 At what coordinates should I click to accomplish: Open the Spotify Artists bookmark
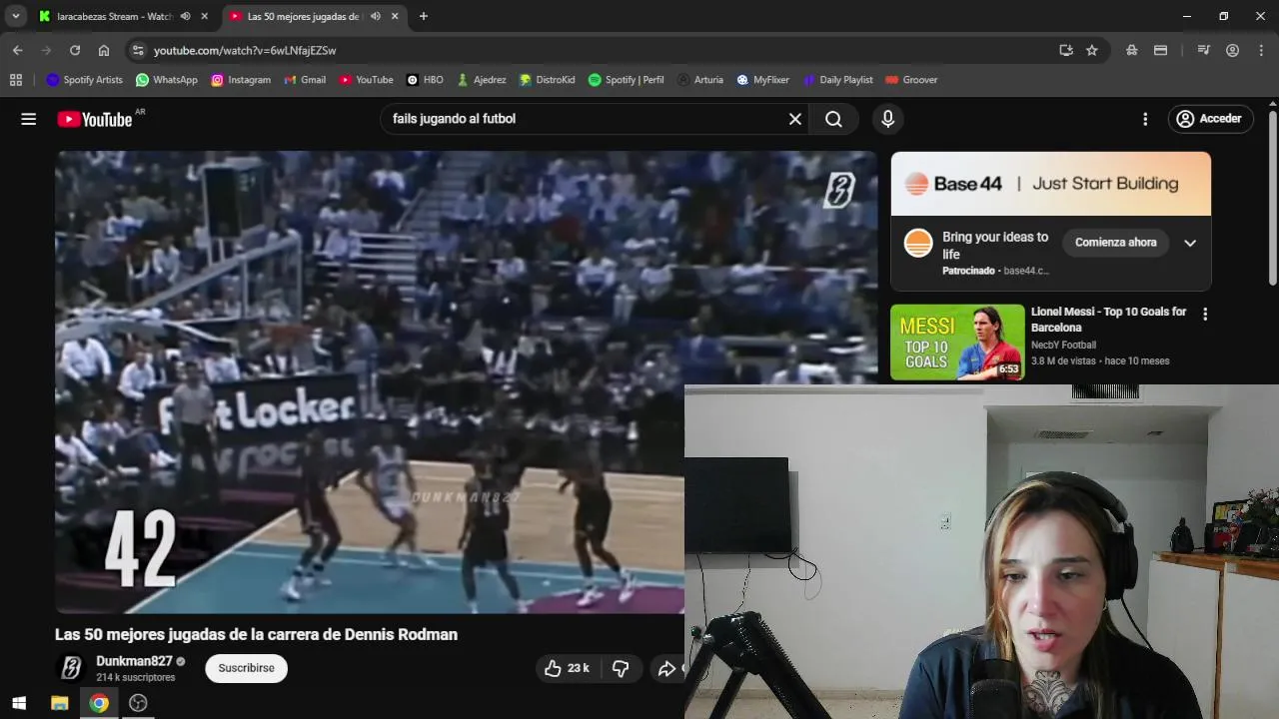85,80
